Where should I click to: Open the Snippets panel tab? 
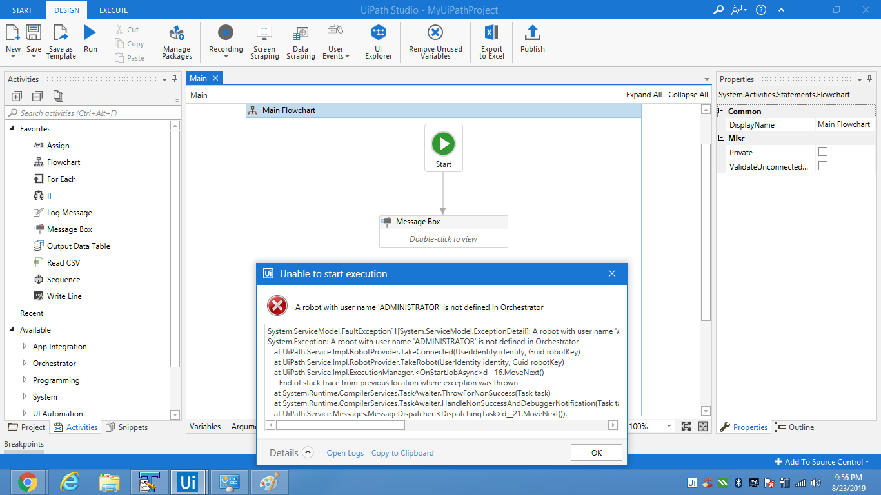126,427
